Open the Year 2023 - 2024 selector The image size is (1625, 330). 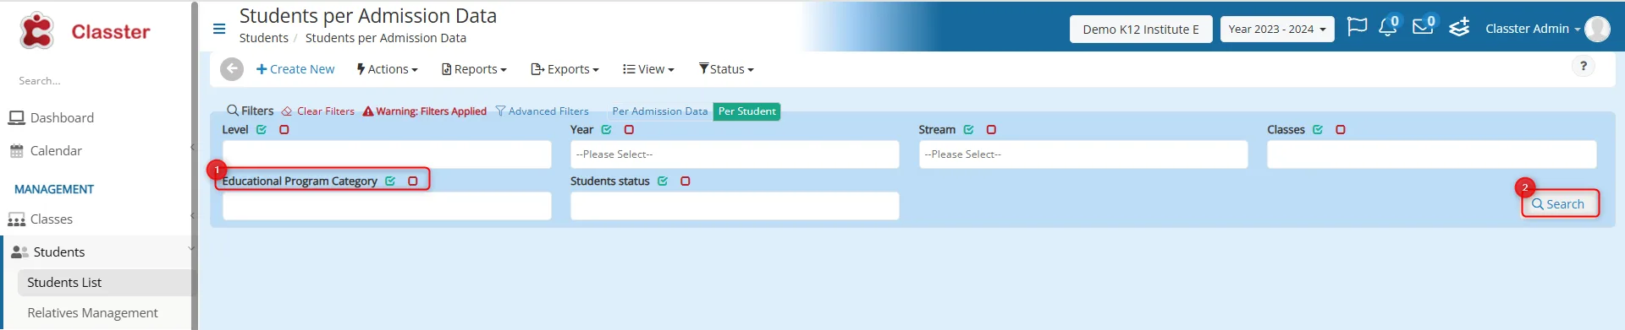[1277, 29]
